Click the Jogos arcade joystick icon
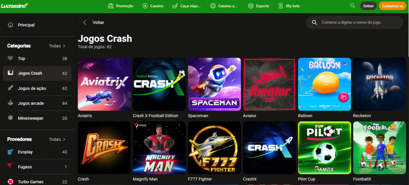The height and width of the screenshot is (185, 409). (x=10, y=103)
